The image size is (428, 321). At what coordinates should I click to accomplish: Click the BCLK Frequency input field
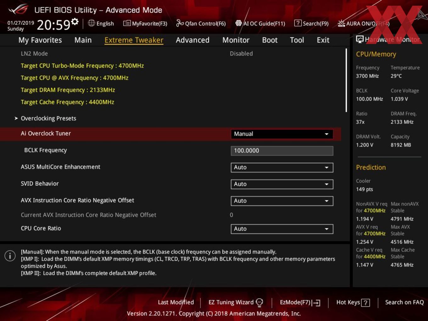[x=282, y=151]
